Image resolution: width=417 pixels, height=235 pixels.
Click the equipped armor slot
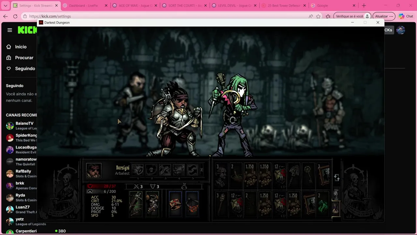tap(152, 204)
